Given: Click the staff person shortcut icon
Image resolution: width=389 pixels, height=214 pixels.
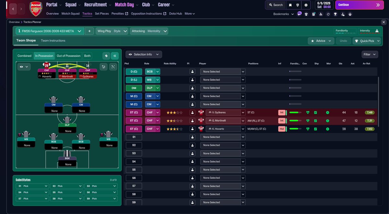Looking at the screenshot, I should click(343, 14).
